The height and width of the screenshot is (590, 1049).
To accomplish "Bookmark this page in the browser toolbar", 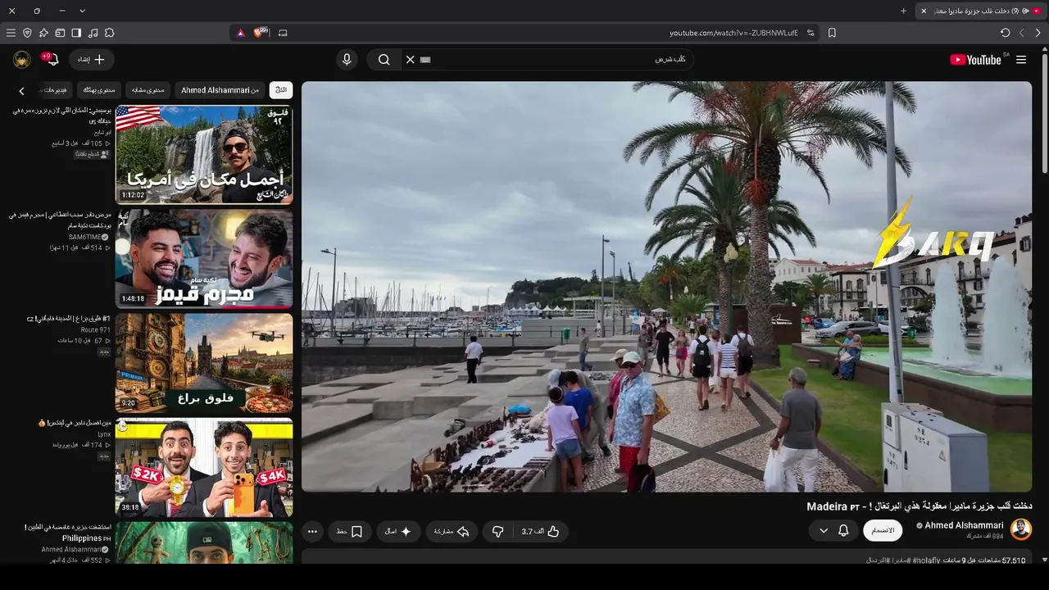I will pyautogui.click(x=832, y=33).
